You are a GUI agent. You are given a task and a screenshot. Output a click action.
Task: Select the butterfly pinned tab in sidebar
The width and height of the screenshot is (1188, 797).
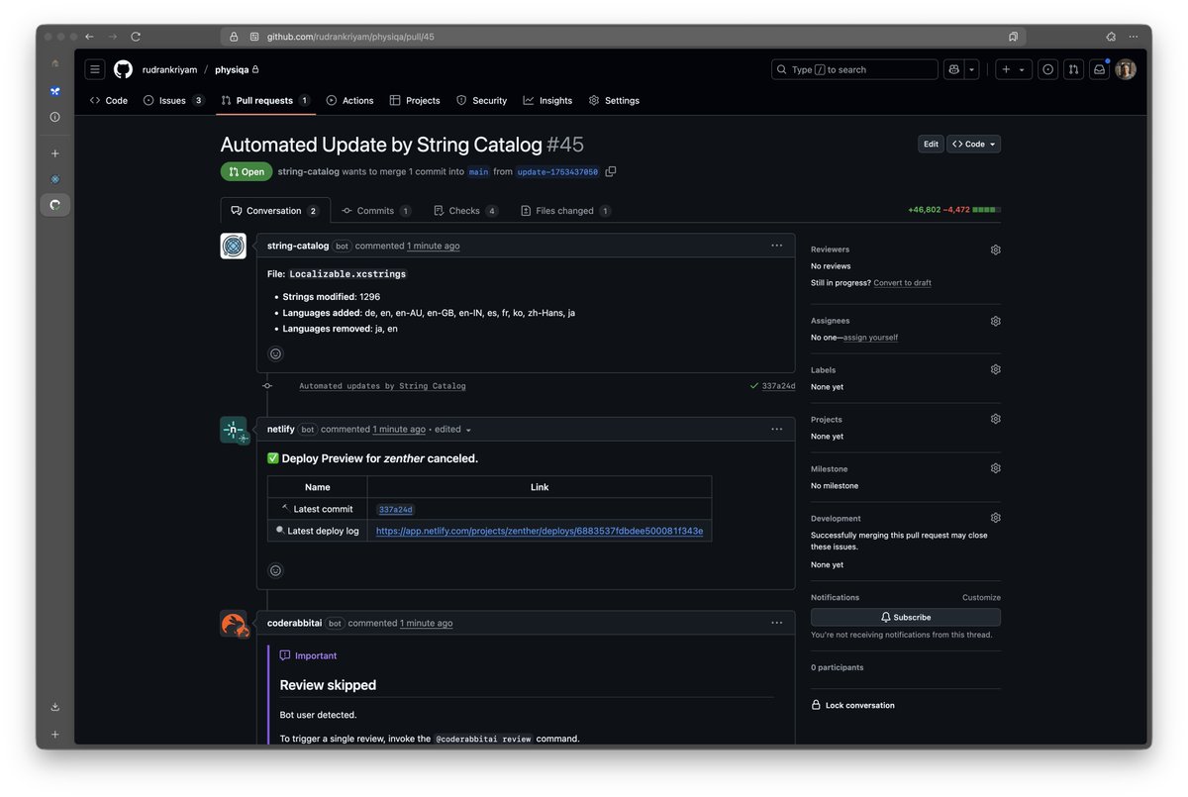55,91
